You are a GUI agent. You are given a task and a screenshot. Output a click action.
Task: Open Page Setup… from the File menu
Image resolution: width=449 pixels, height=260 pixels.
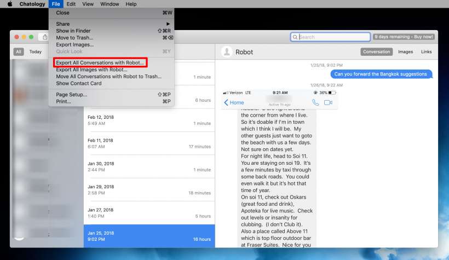pyautogui.click(x=111, y=95)
